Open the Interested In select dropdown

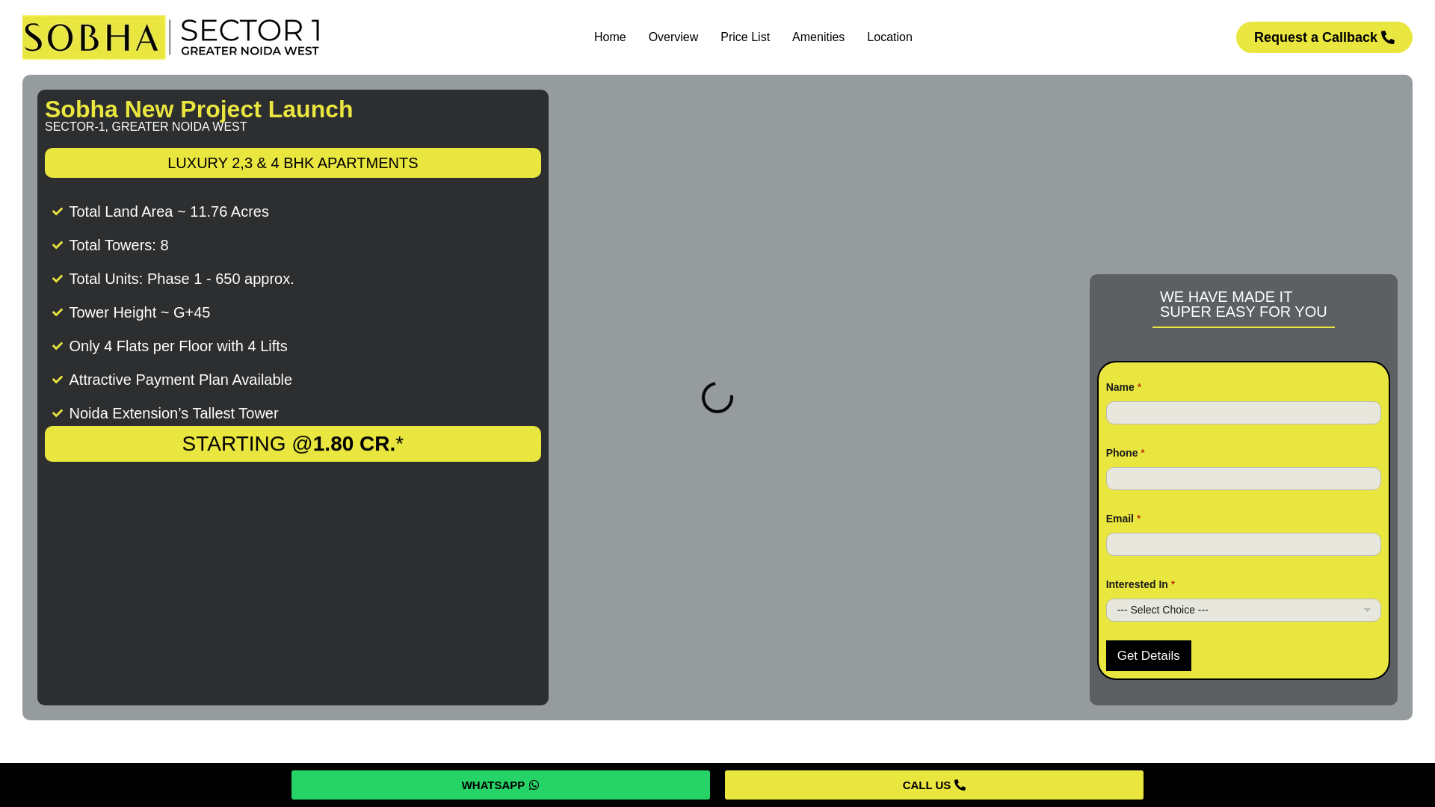point(1243,610)
